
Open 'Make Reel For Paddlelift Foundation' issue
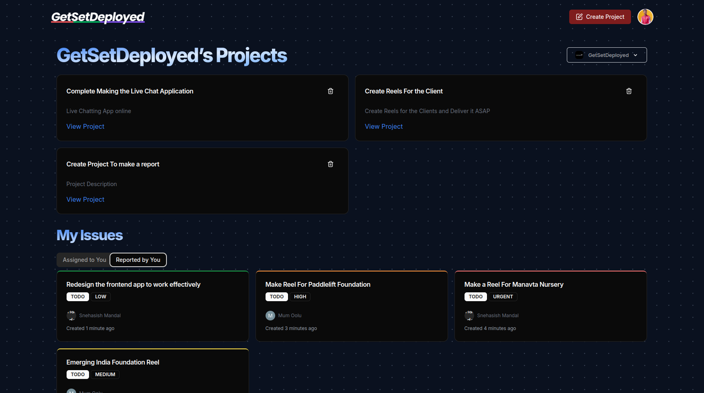(x=318, y=284)
